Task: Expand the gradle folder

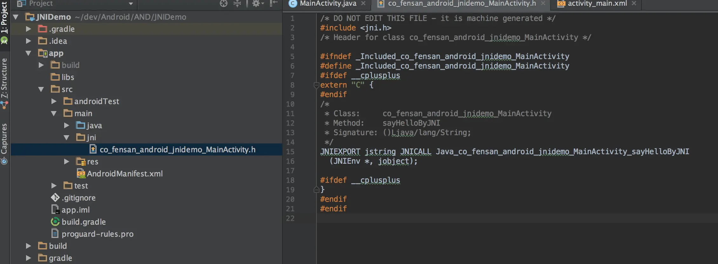Action: [x=28, y=258]
